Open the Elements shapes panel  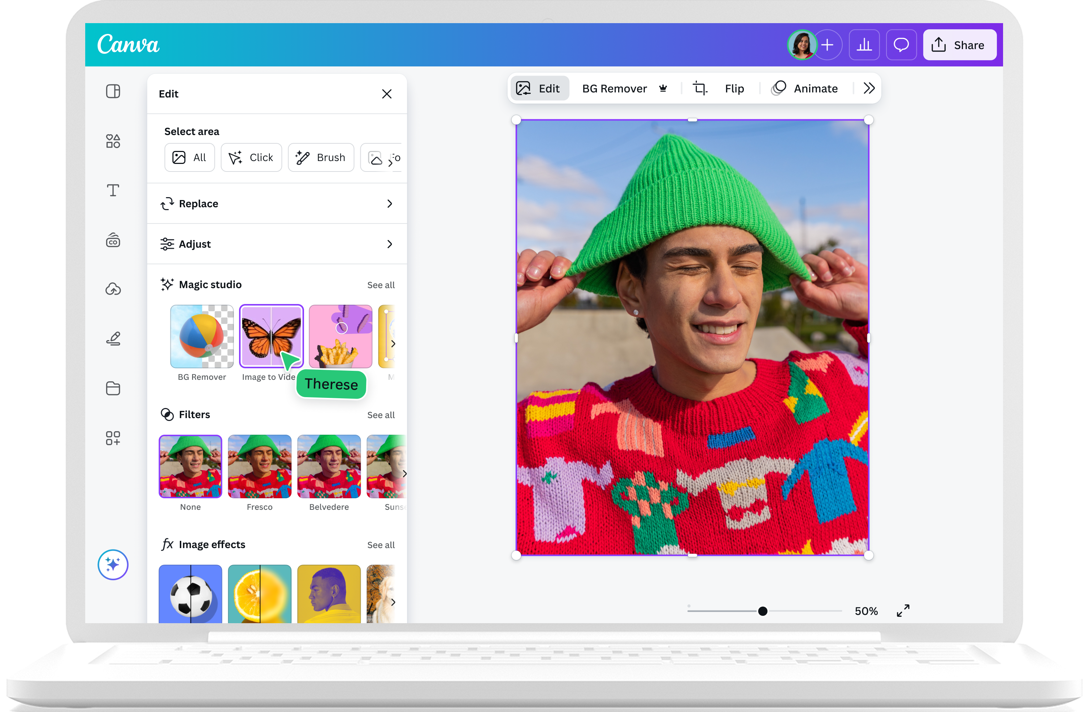click(113, 141)
